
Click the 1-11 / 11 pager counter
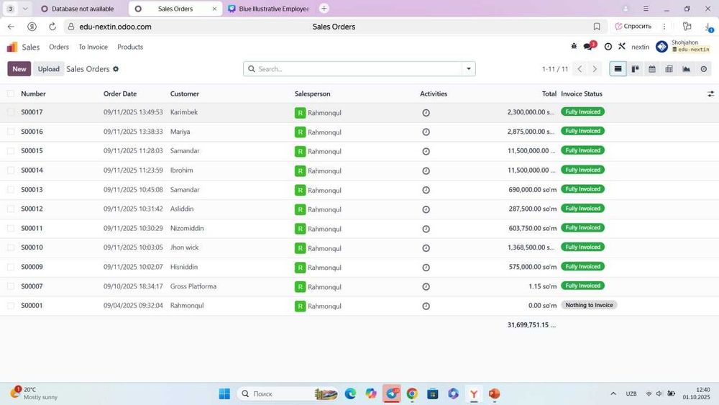click(x=555, y=69)
